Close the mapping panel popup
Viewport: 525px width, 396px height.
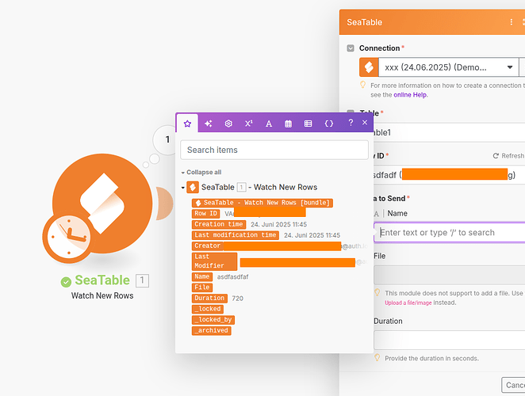tap(365, 123)
